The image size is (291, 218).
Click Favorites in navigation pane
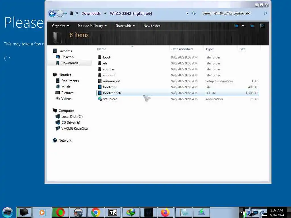tap(65, 51)
